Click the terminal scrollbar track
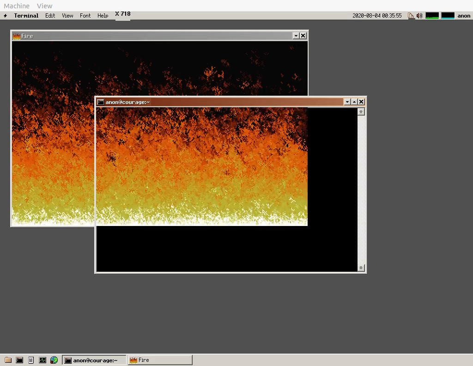 click(361, 190)
